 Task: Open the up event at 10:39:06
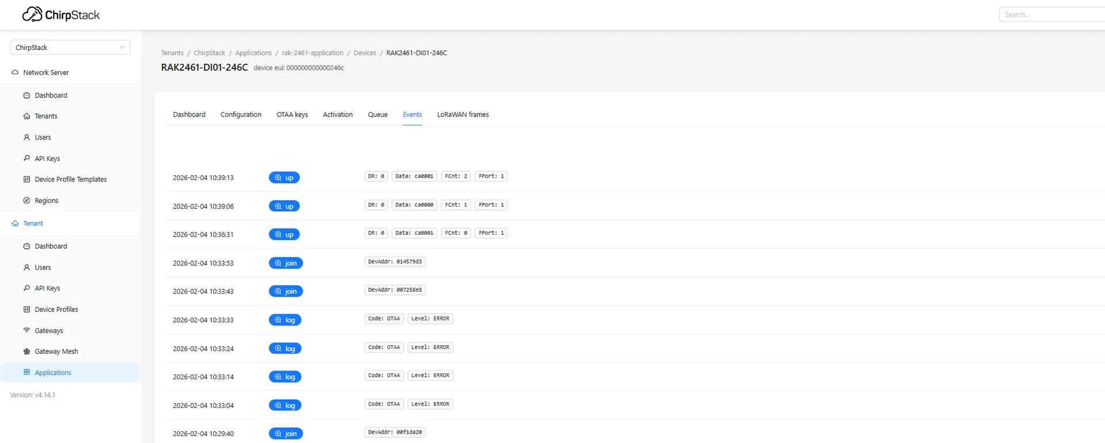point(284,206)
